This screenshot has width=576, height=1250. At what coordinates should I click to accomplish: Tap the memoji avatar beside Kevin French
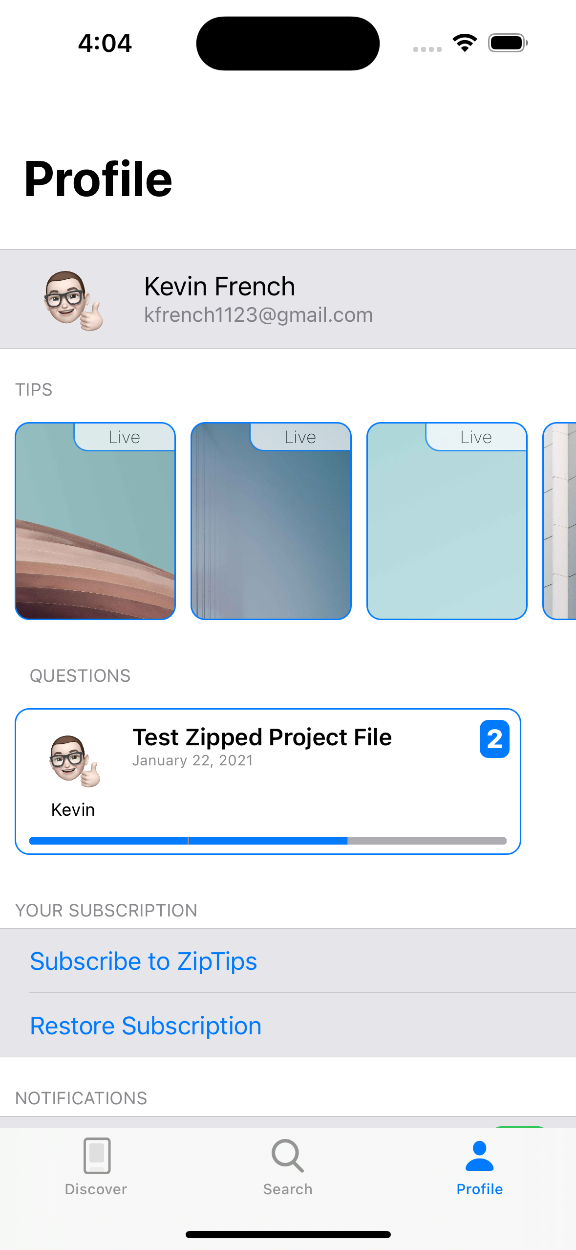pyautogui.click(x=73, y=300)
